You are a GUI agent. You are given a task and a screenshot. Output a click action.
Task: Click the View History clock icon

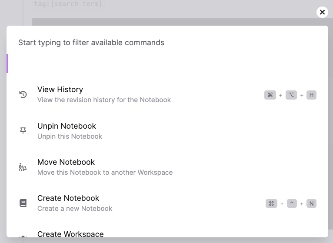(23, 94)
